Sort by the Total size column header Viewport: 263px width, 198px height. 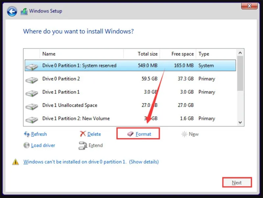(x=142, y=54)
